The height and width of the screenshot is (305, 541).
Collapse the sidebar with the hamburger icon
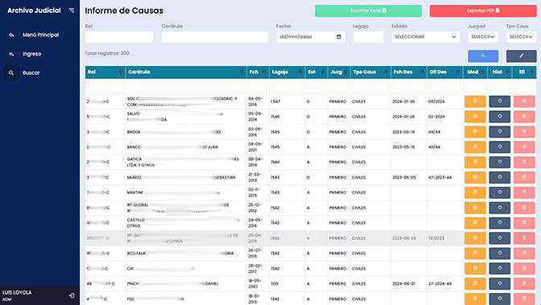pos(72,10)
